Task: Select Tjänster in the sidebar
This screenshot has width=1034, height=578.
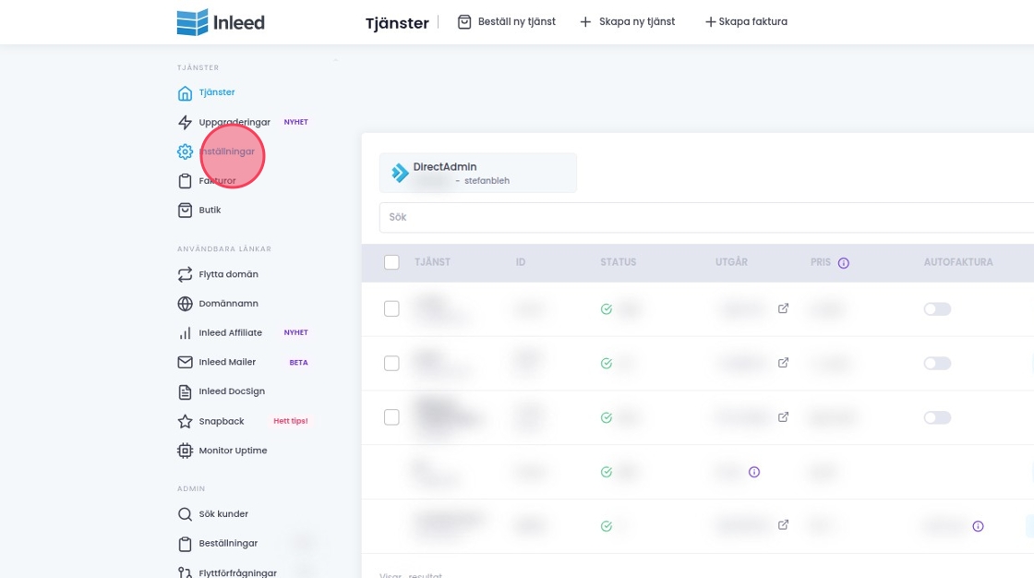Action: 216,92
